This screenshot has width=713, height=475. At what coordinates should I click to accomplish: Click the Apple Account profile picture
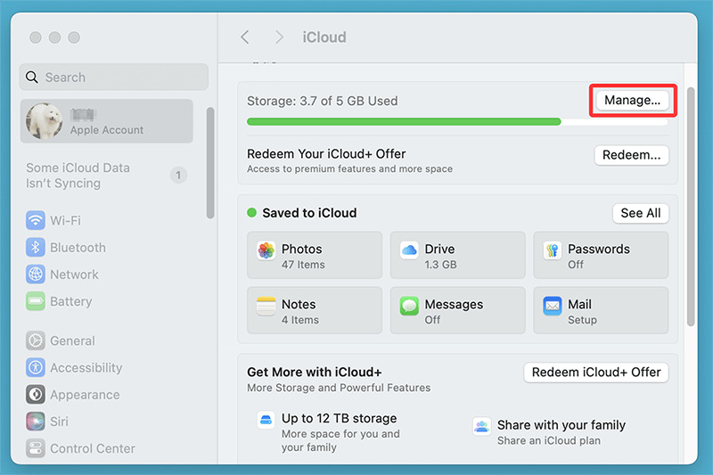[x=44, y=121]
